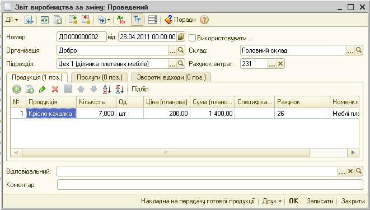
Task: Switch to the Продукція tab
Action: click(37, 77)
